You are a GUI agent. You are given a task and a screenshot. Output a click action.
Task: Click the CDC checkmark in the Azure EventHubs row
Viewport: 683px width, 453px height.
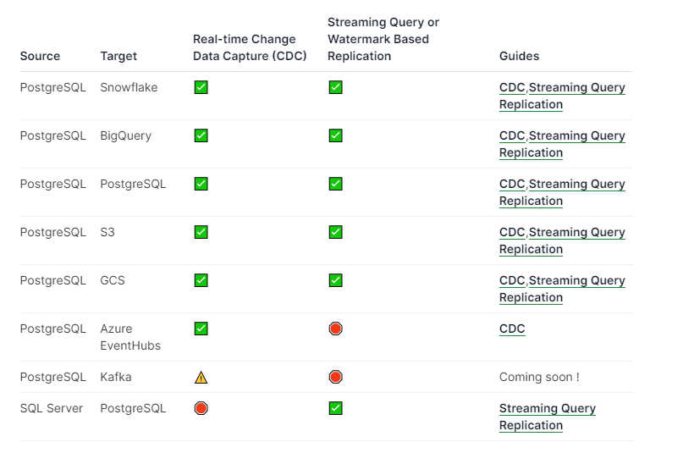point(201,329)
